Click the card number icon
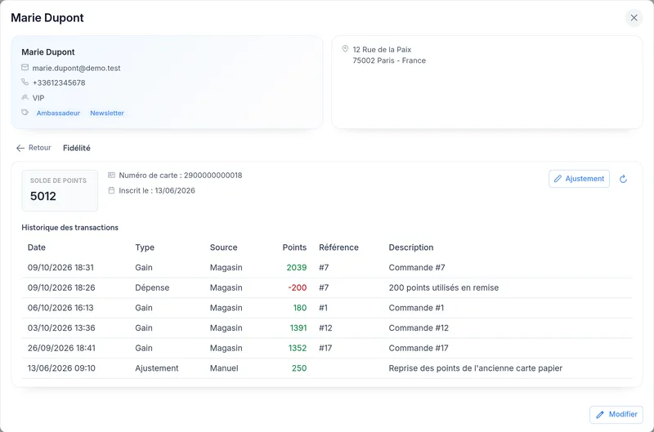 (111, 176)
